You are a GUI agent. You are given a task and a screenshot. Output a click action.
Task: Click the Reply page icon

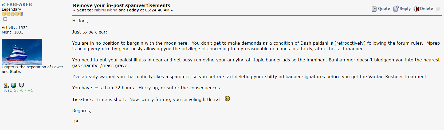pyautogui.click(x=396, y=9)
